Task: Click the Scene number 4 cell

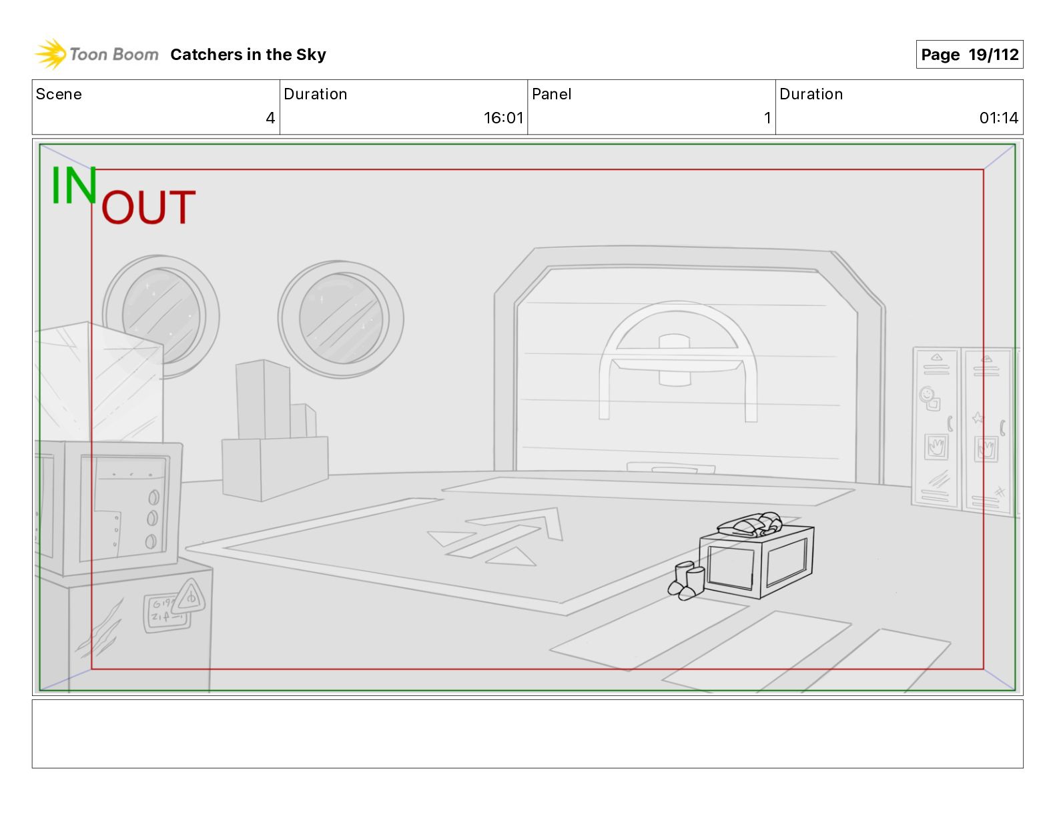Action: tap(155, 107)
